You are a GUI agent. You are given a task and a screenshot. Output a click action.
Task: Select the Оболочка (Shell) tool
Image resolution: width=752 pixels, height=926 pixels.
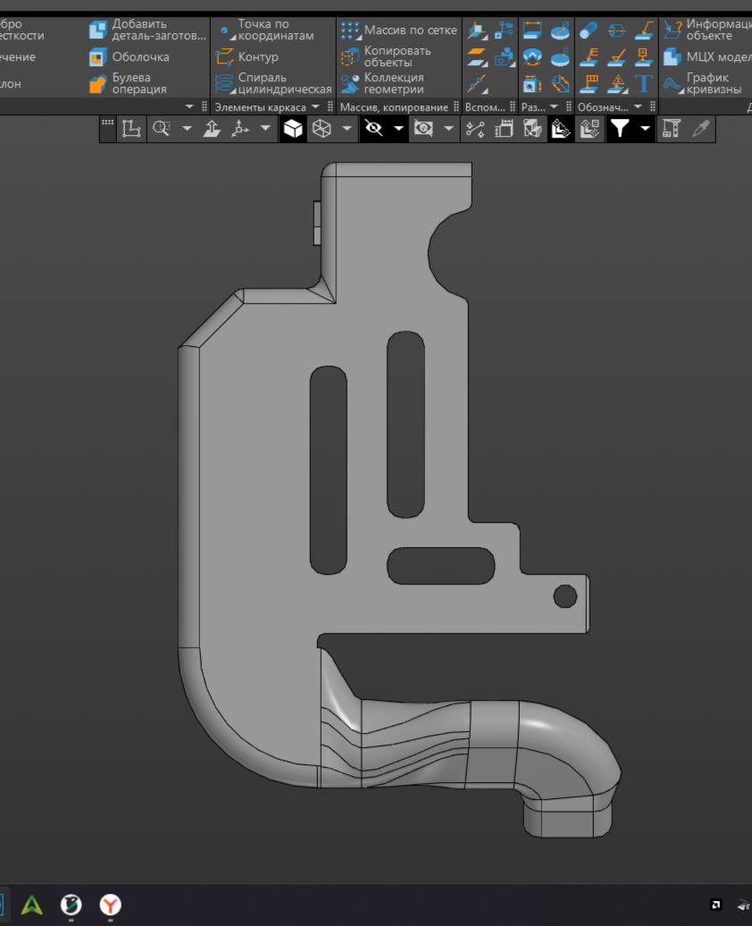[130, 57]
